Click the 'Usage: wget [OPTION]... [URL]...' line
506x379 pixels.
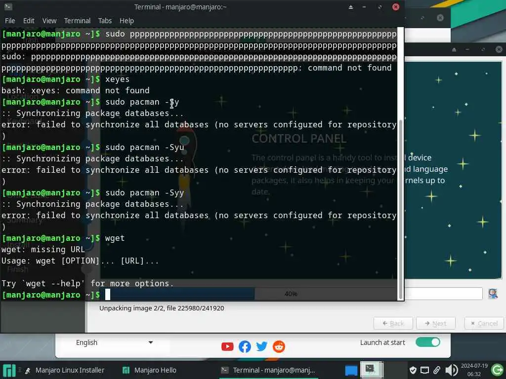pos(80,261)
